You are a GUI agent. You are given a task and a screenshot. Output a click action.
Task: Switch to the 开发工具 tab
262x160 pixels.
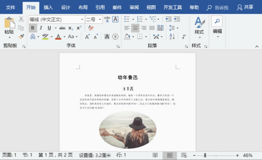point(172,7)
